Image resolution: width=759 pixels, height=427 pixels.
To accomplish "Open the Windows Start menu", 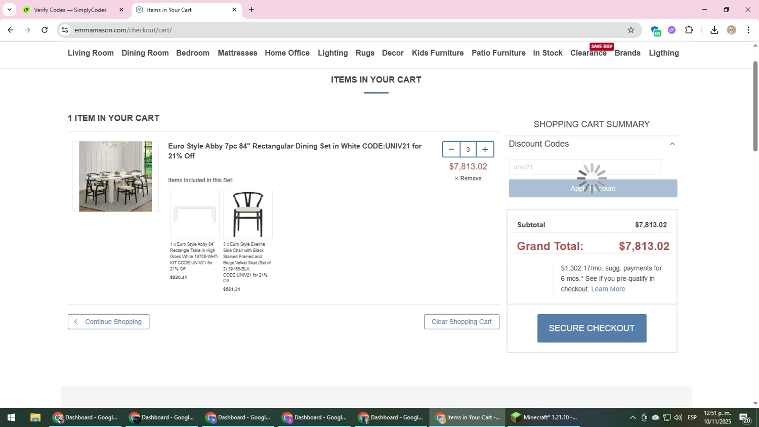I will (11, 417).
